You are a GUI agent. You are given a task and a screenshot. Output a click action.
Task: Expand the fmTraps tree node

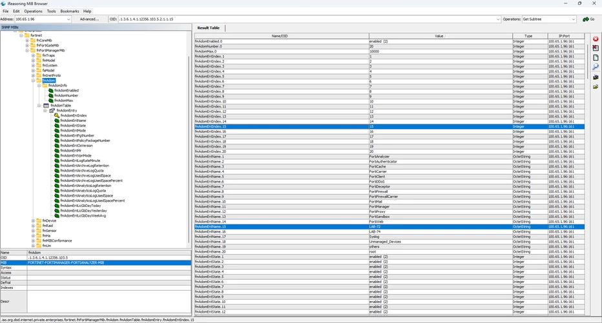(x=33, y=55)
